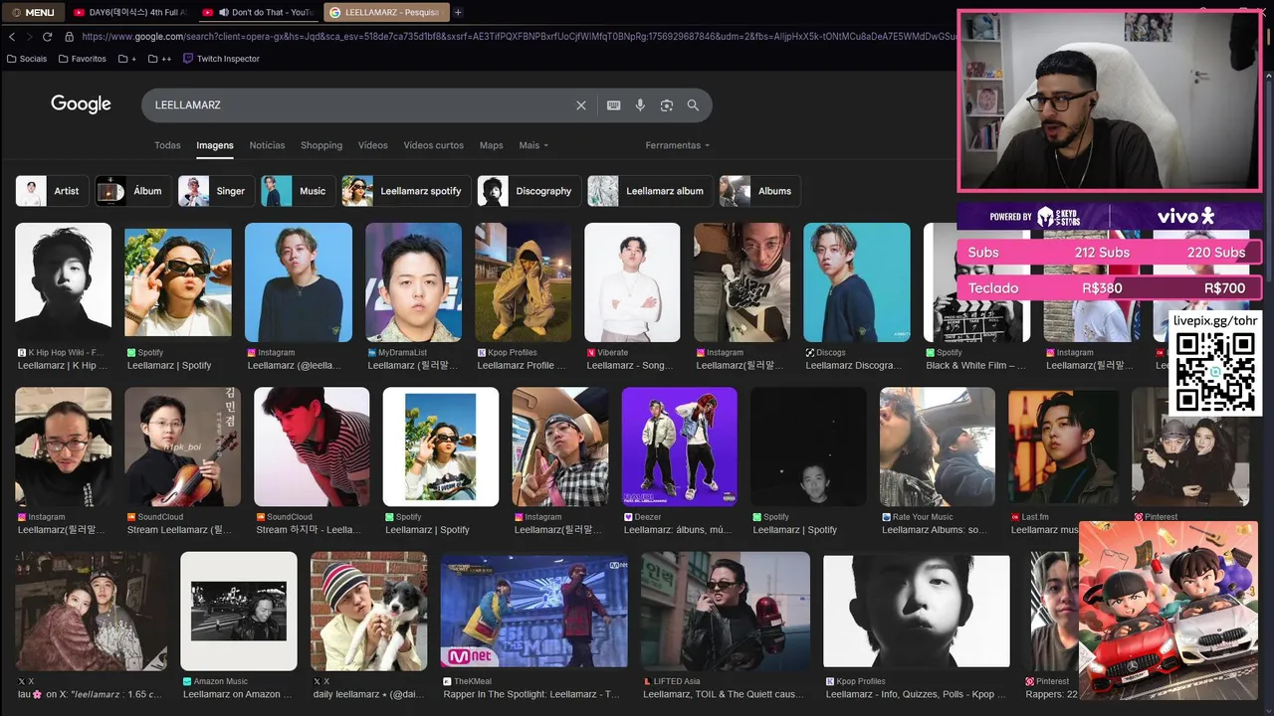This screenshot has width=1274, height=716.
Task: Click the Google logo
Action: pyautogui.click(x=81, y=104)
